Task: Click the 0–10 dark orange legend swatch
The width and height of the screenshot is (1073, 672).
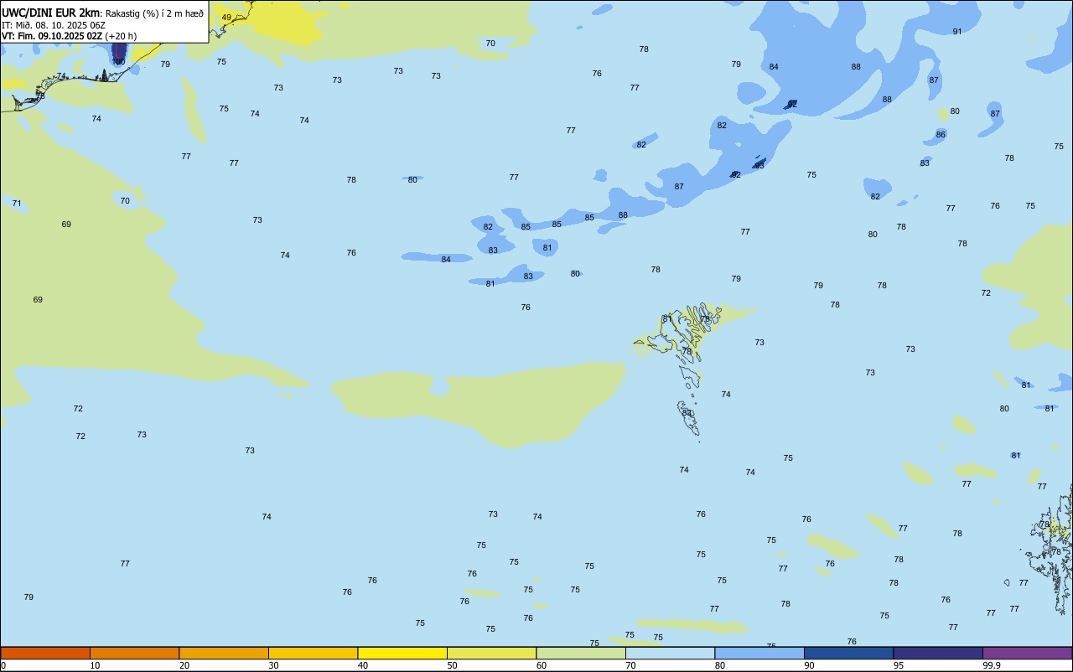Action: point(45,653)
